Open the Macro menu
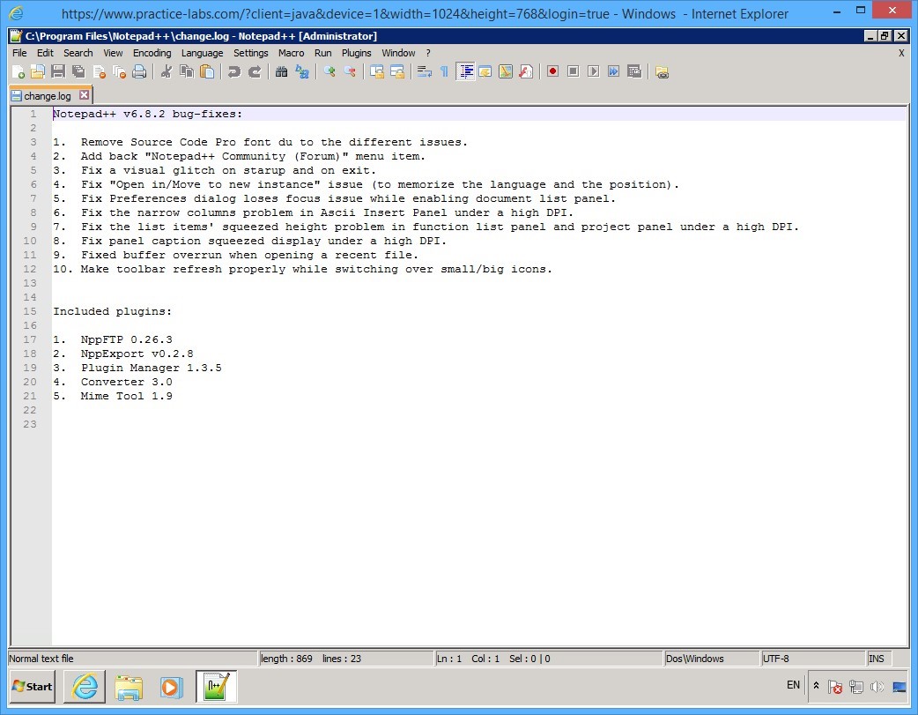The image size is (918, 715). click(291, 53)
